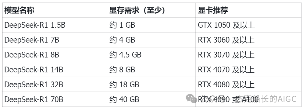Click the RTX 4090 或 A100 cell
The height and width of the screenshot is (111, 306).
pos(248,99)
